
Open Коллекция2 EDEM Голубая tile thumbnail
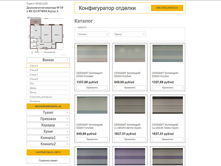pos(130,53)
